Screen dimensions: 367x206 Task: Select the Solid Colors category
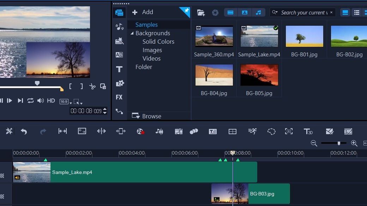158,42
